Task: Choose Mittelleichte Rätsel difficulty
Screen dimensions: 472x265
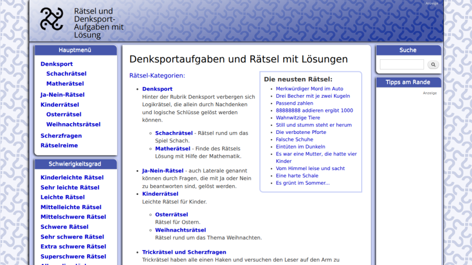Action: pos(71,207)
